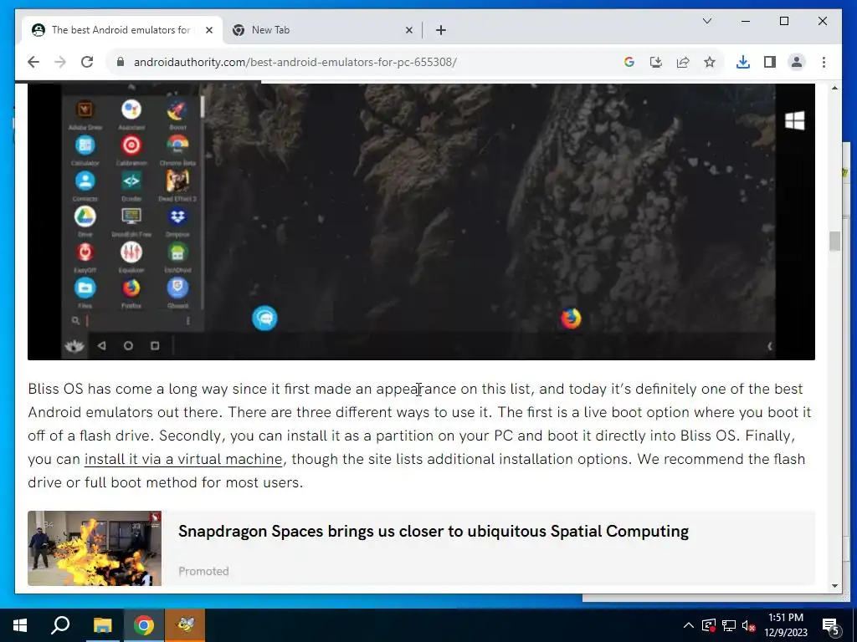Click the Chrome taskbar icon
This screenshot has width=857, height=642.
(144, 625)
